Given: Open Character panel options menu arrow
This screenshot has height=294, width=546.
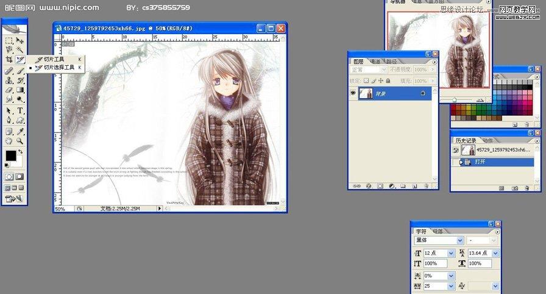Looking at the screenshot, I should 497,232.
